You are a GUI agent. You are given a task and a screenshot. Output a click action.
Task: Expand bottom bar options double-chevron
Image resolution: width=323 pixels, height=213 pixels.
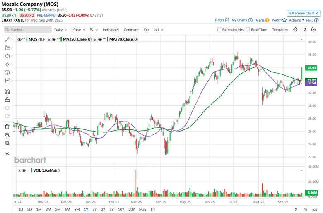pos(296,209)
